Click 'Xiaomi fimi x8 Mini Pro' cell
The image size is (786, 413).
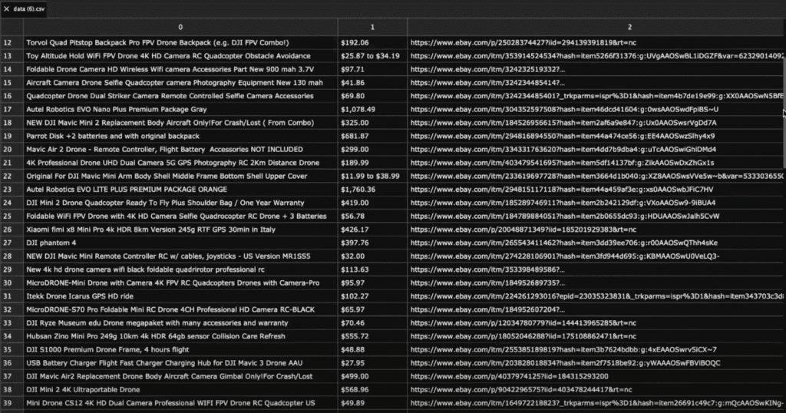click(x=180, y=230)
